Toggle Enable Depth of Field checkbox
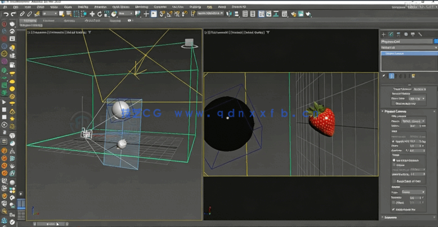 [395, 181]
